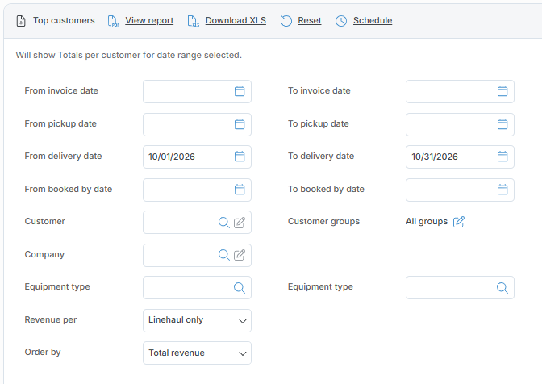Open the Revenue per dropdown

coord(197,320)
